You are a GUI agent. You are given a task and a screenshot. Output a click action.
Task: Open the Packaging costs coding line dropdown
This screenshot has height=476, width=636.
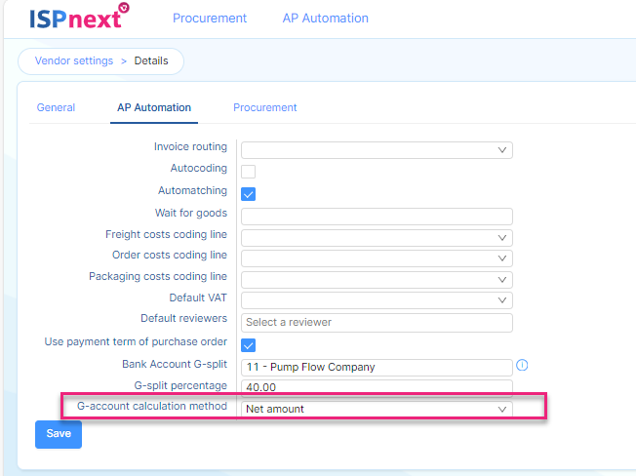point(377,279)
